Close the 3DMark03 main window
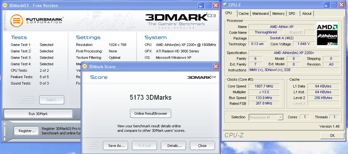The image size is (348, 154). 216,5
